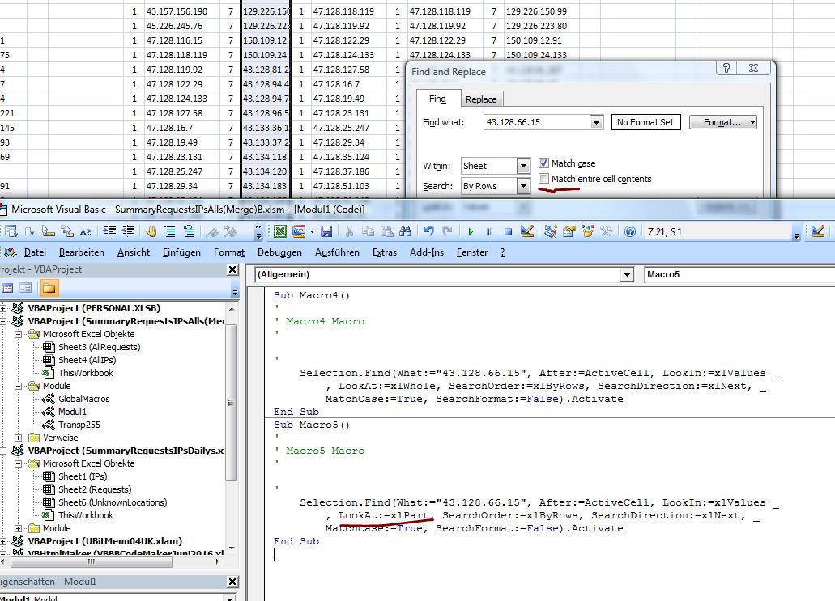Click the Comment Block icon

pos(170,231)
